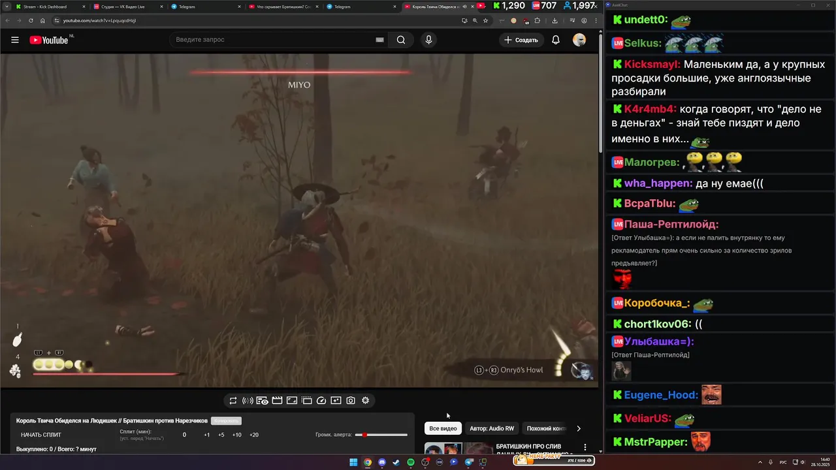
Task: Open Spotify from the taskbar
Action: coord(411,462)
